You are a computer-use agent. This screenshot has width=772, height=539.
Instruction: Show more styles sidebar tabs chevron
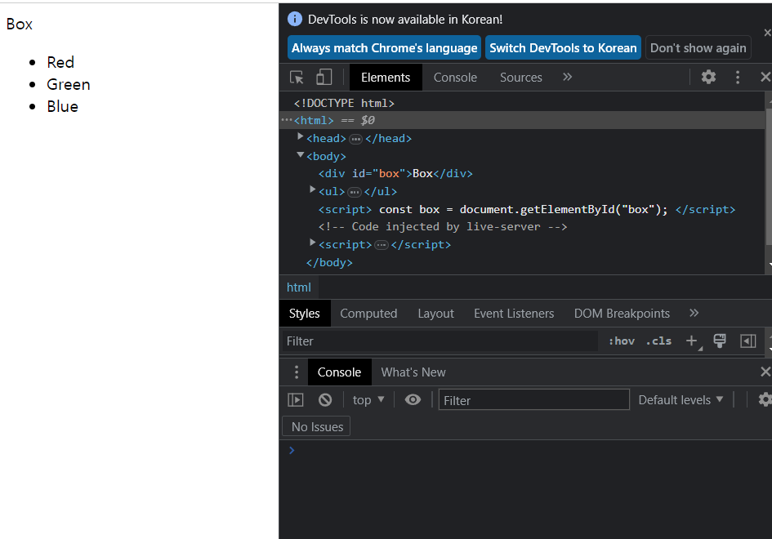694,313
